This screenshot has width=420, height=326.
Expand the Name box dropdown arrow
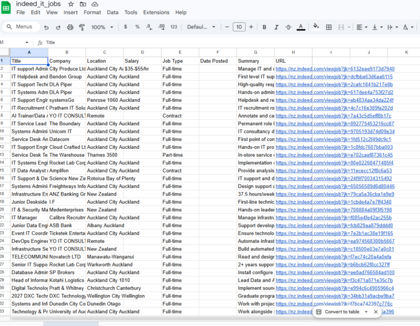point(27,42)
